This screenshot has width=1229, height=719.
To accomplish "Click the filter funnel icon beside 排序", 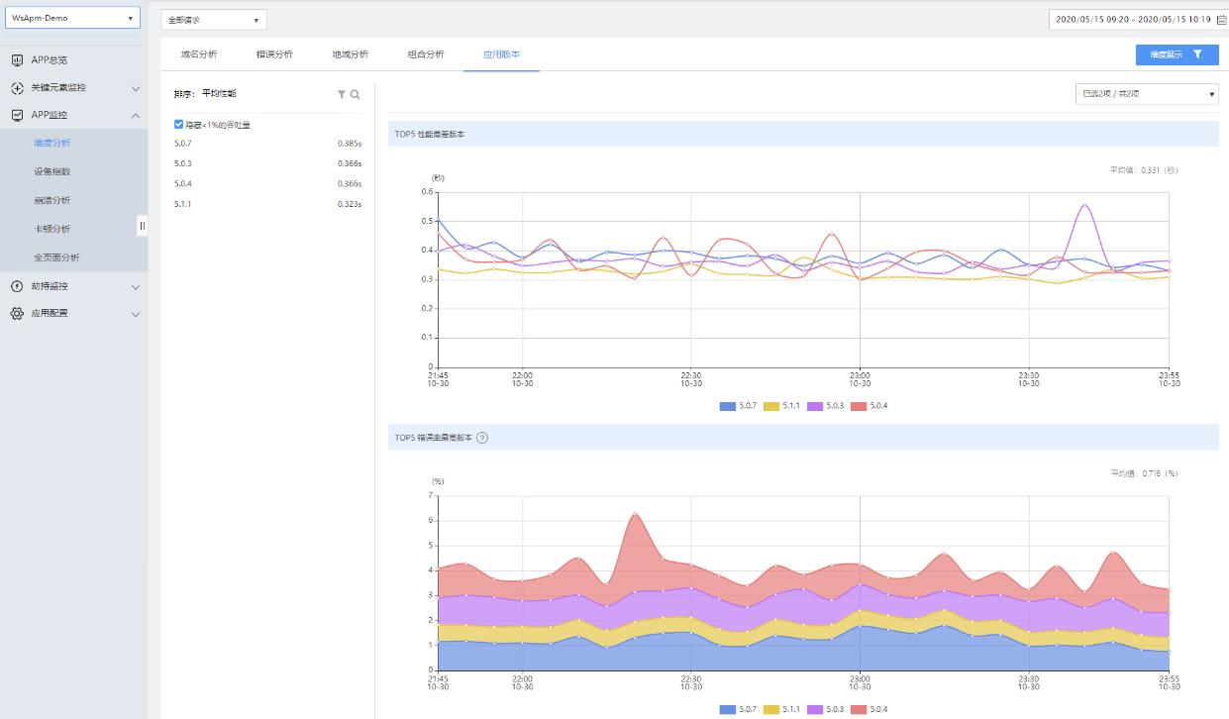I will tap(342, 94).
